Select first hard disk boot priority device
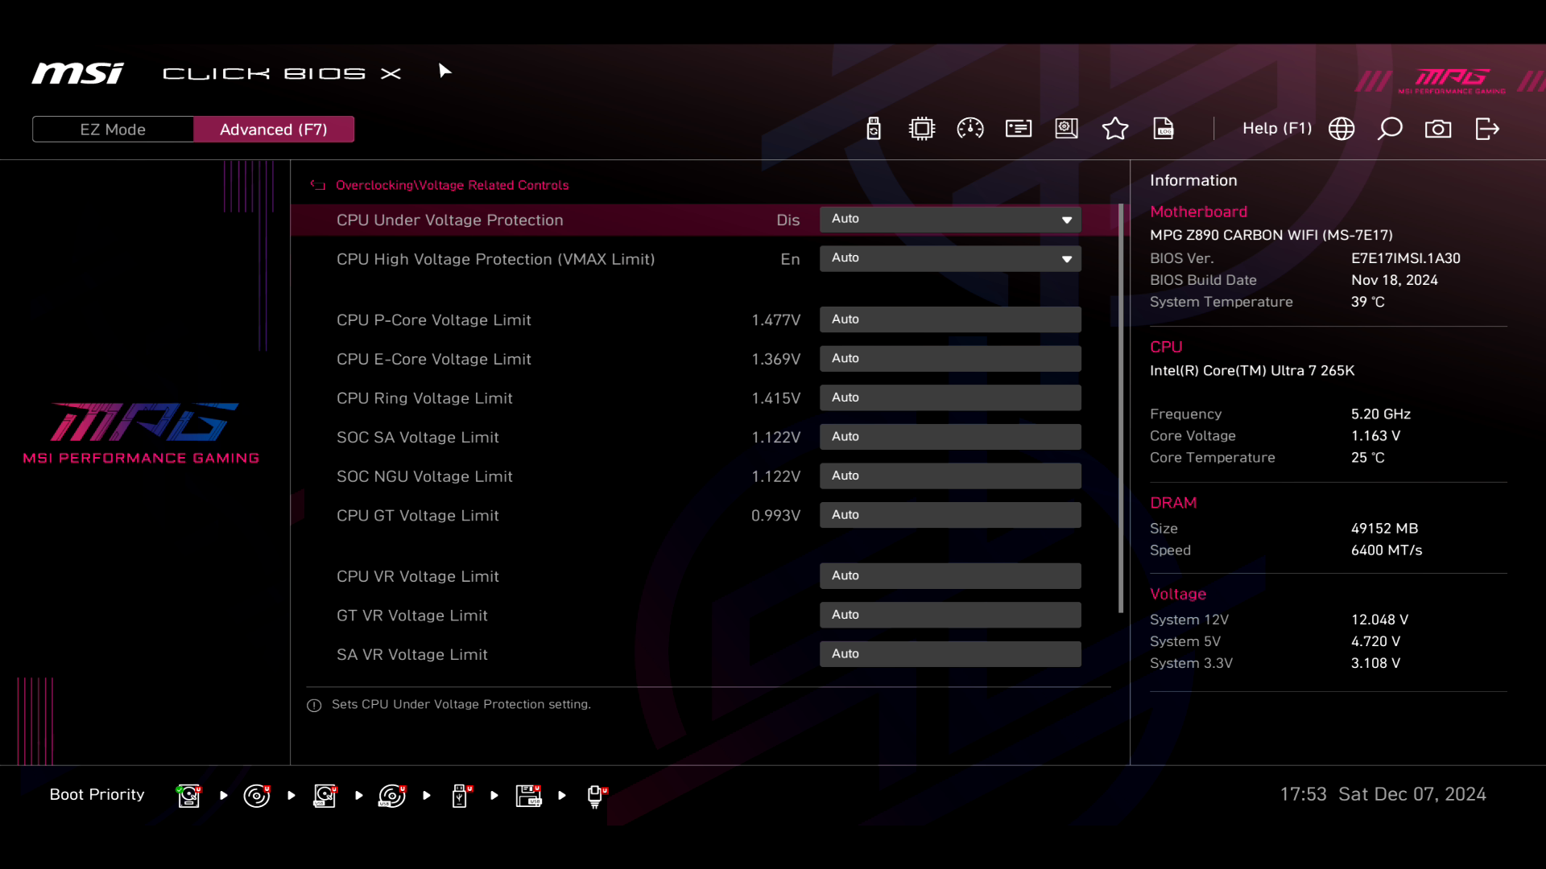 click(188, 795)
